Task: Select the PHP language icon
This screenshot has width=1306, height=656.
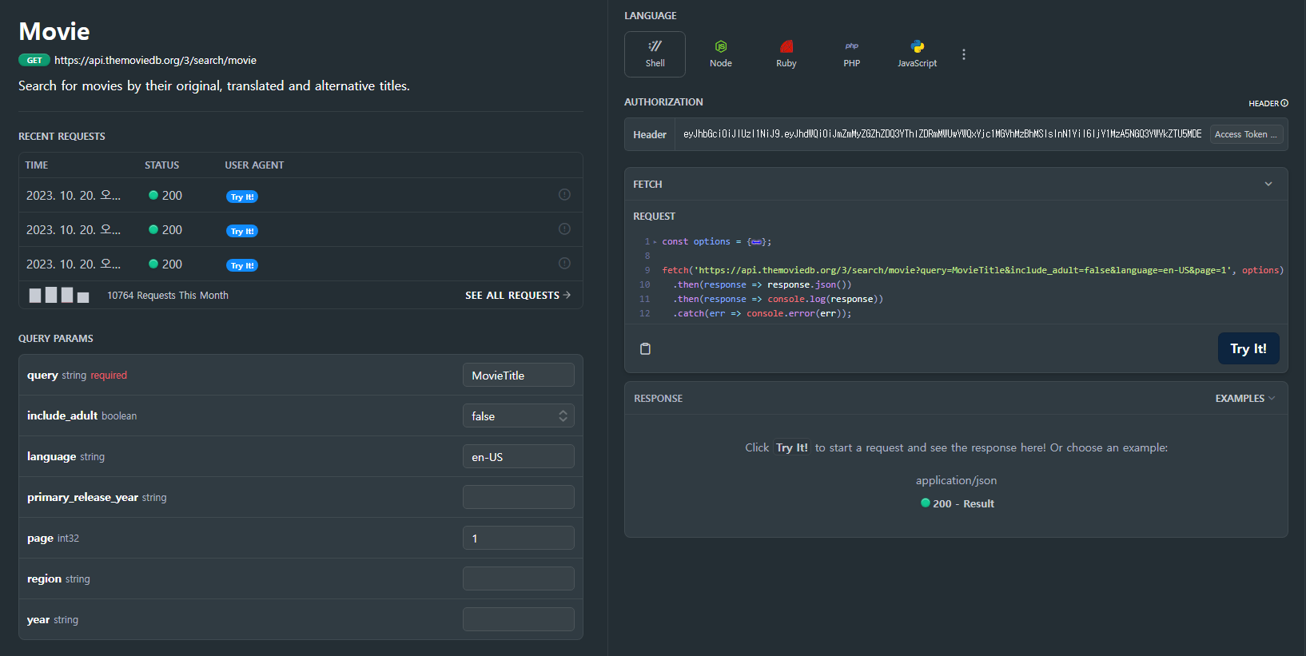Action: coord(852,54)
